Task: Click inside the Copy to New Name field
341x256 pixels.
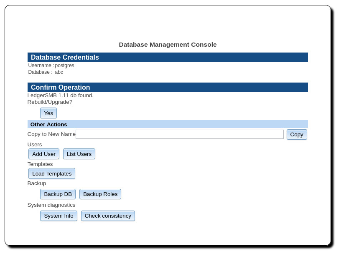Action: 180,134
